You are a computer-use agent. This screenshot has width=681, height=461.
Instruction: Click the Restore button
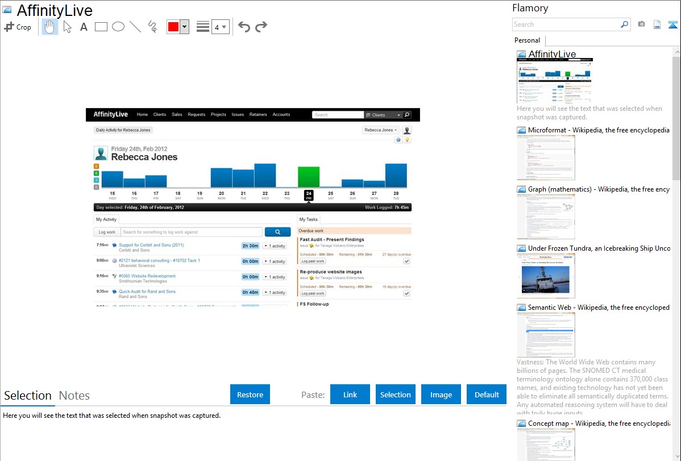click(250, 394)
